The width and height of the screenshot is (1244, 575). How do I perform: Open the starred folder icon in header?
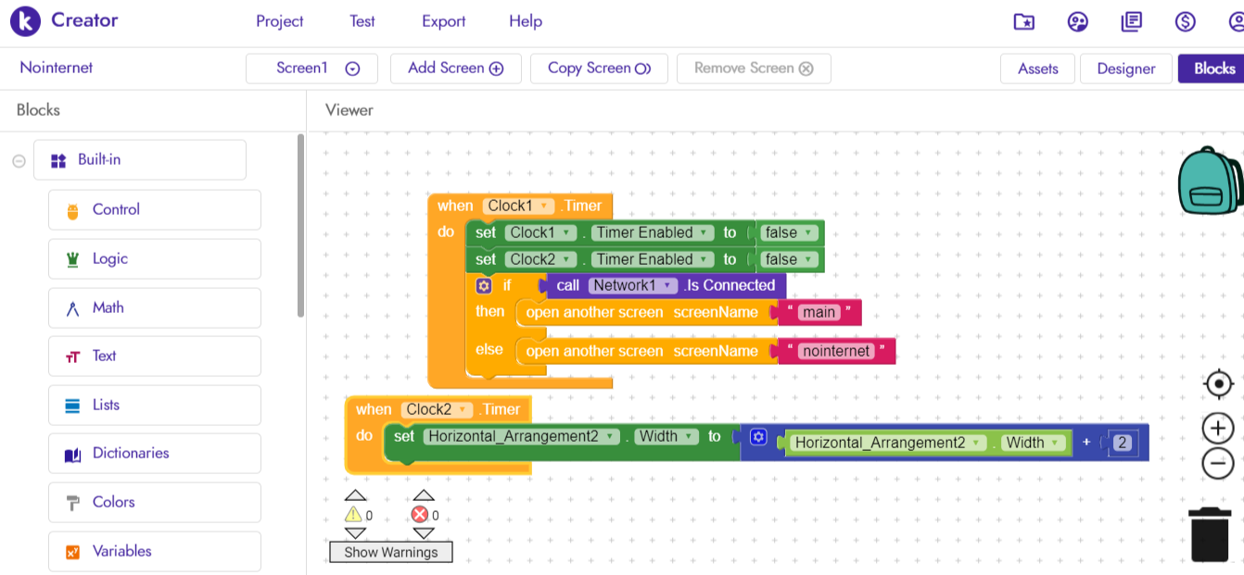point(1023,21)
